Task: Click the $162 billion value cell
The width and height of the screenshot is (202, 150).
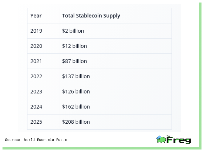Action: coord(115,107)
